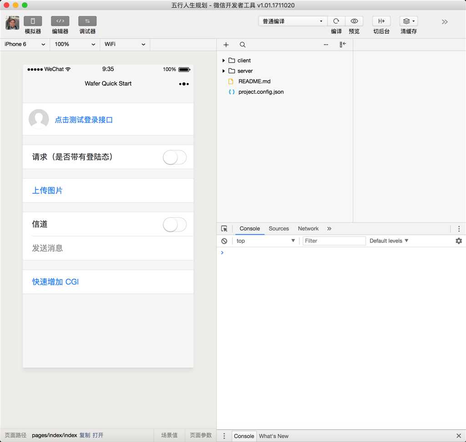This screenshot has height=442, width=466.
Task: Click the grey profile avatar placeholder
Action: pos(39,119)
